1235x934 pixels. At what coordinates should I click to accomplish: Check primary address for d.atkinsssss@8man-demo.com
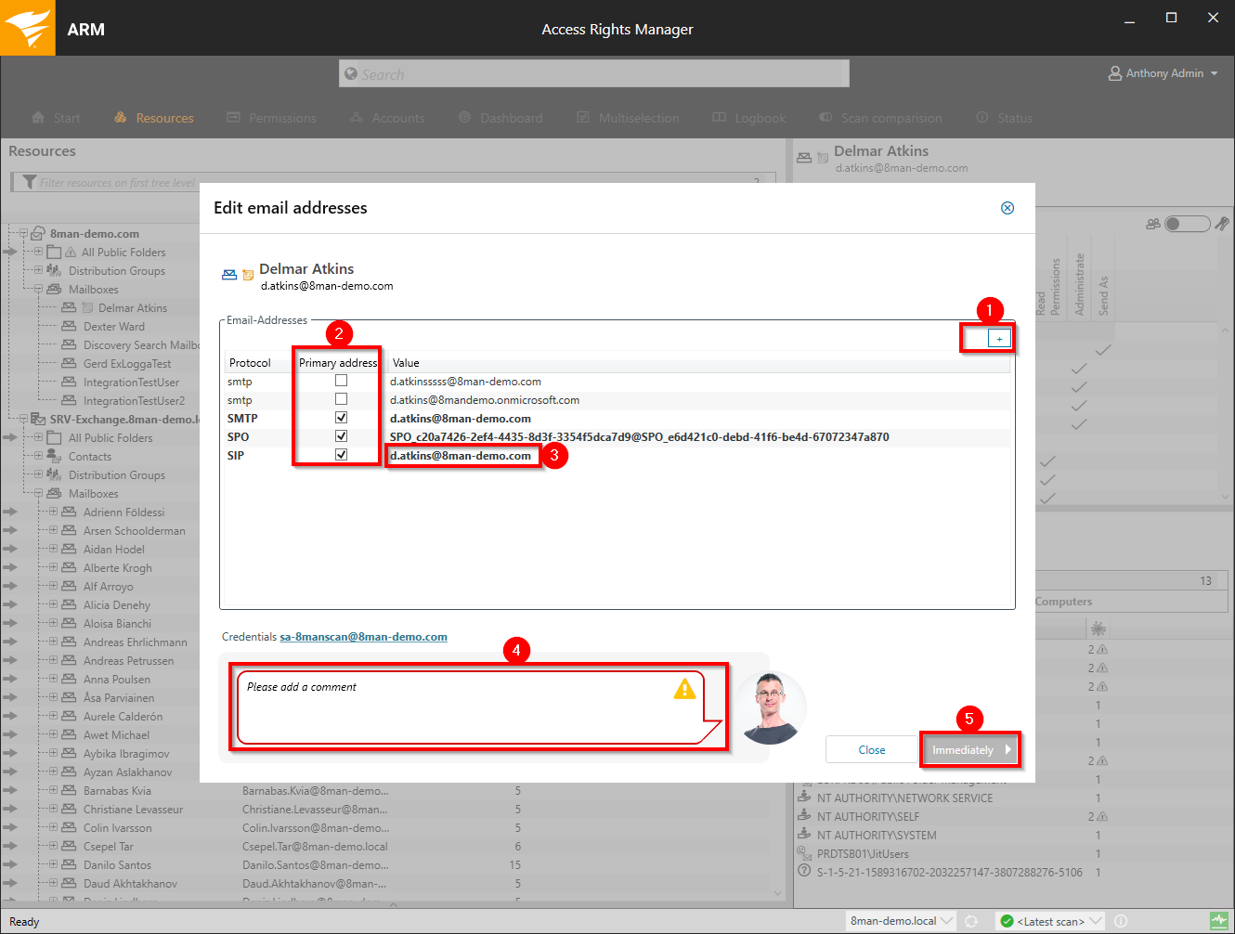pyautogui.click(x=341, y=381)
